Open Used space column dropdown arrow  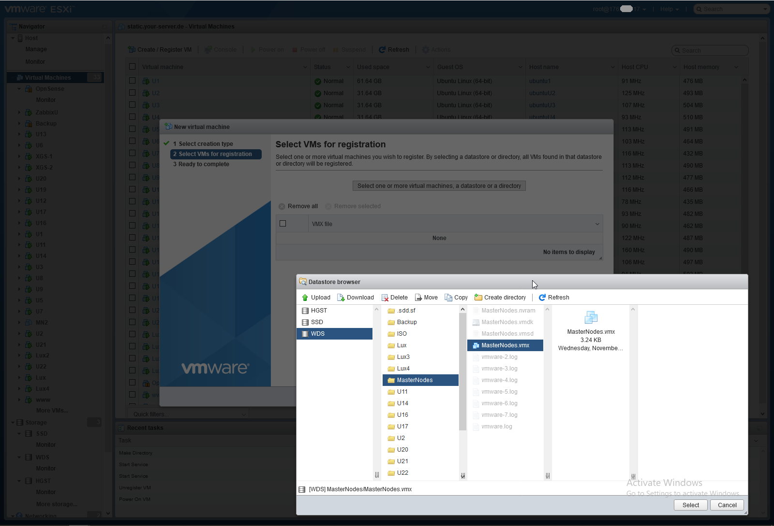click(x=428, y=67)
